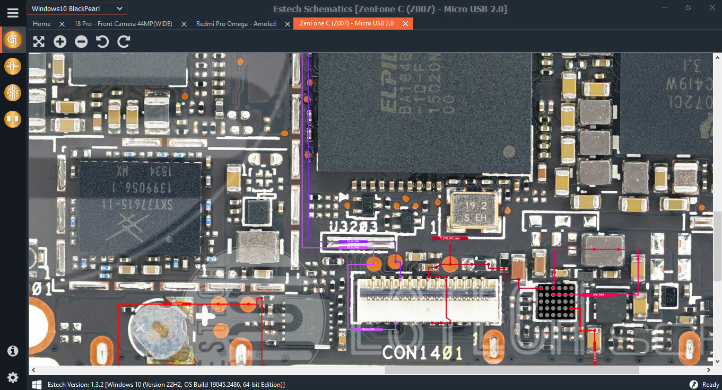Click the BGA chip with grey dot grid
Image resolution: width=722 pixels, height=390 pixels.
pos(555,302)
